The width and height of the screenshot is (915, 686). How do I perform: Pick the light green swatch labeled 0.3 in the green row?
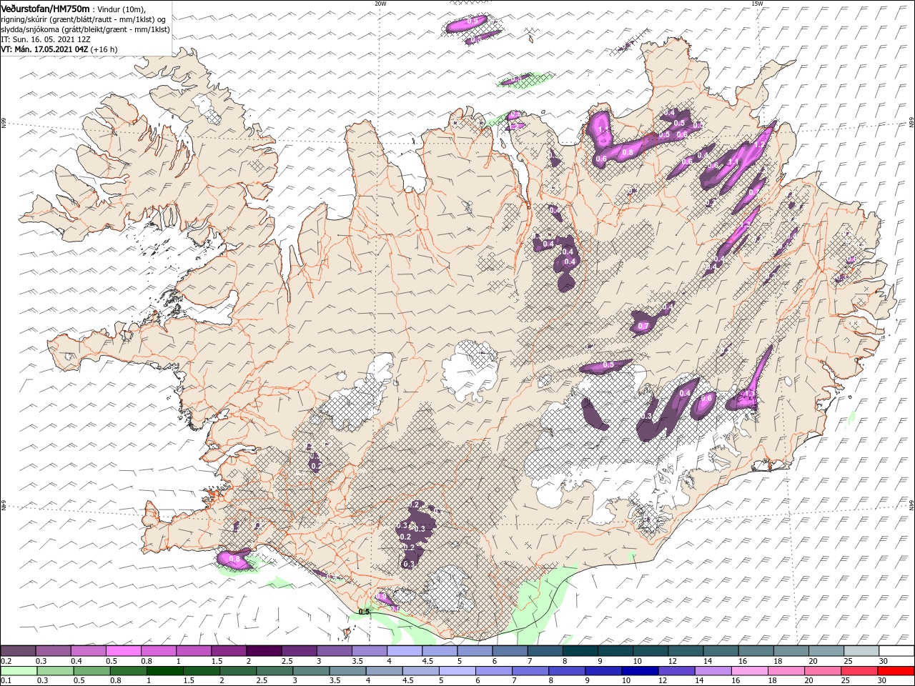point(55,671)
